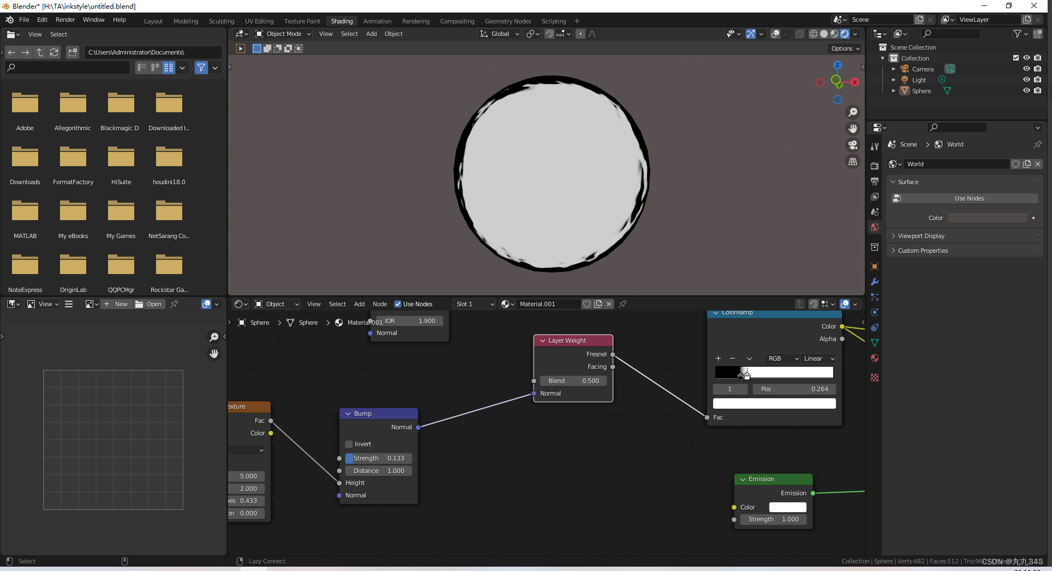Open the Material properties tab icon
1052x571 pixels.
click(x=875, y=358)
